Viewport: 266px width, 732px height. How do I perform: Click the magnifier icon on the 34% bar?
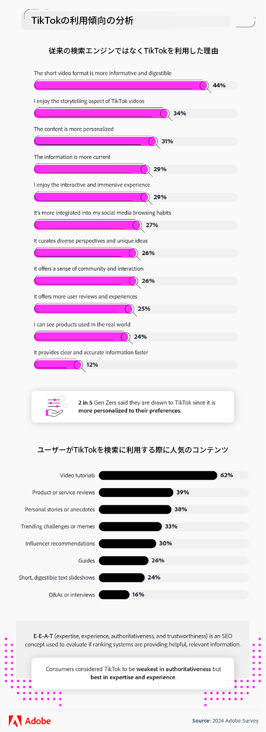coord(165,114)
